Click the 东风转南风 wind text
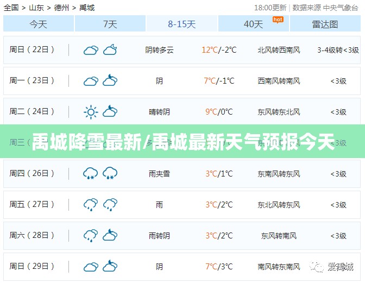This screenshot has width=365, height=283. [279, 236]
